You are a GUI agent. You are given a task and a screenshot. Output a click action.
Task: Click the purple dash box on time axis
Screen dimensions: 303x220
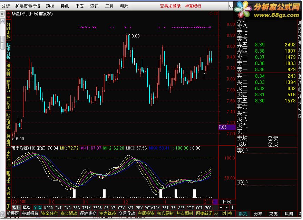(x=215, y=202)
